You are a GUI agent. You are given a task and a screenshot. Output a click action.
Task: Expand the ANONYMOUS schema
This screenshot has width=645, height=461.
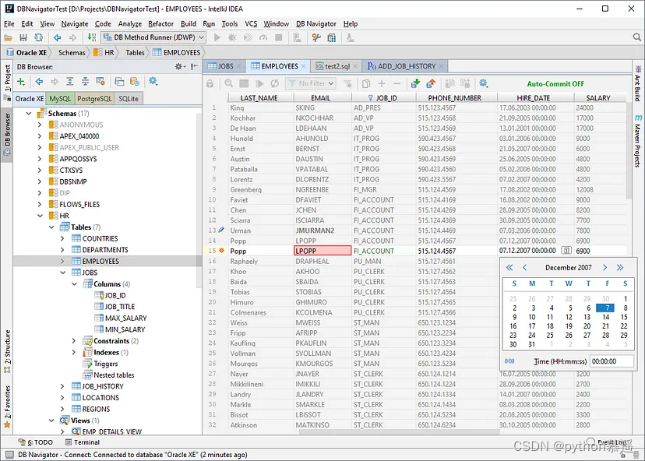(x=40, y=125)
